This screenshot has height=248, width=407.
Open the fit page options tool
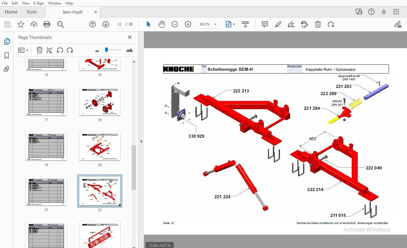[x=230, y=24]
